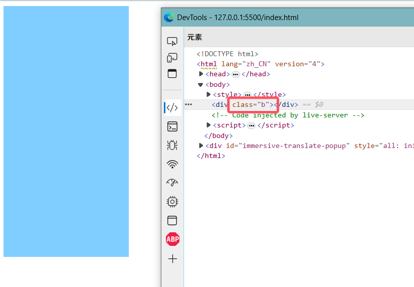
Task: Expand the head element node
Action: [201, 74]
